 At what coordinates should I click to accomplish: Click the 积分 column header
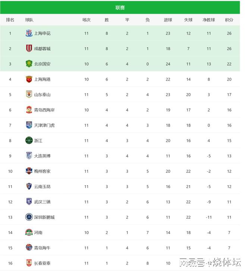(x=229, y=20)
